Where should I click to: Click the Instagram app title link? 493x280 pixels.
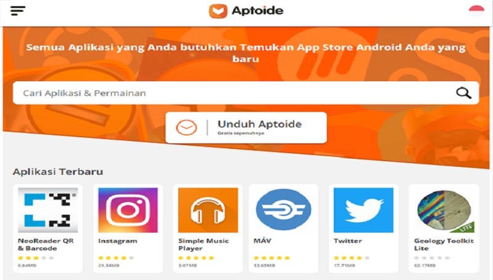118,241
